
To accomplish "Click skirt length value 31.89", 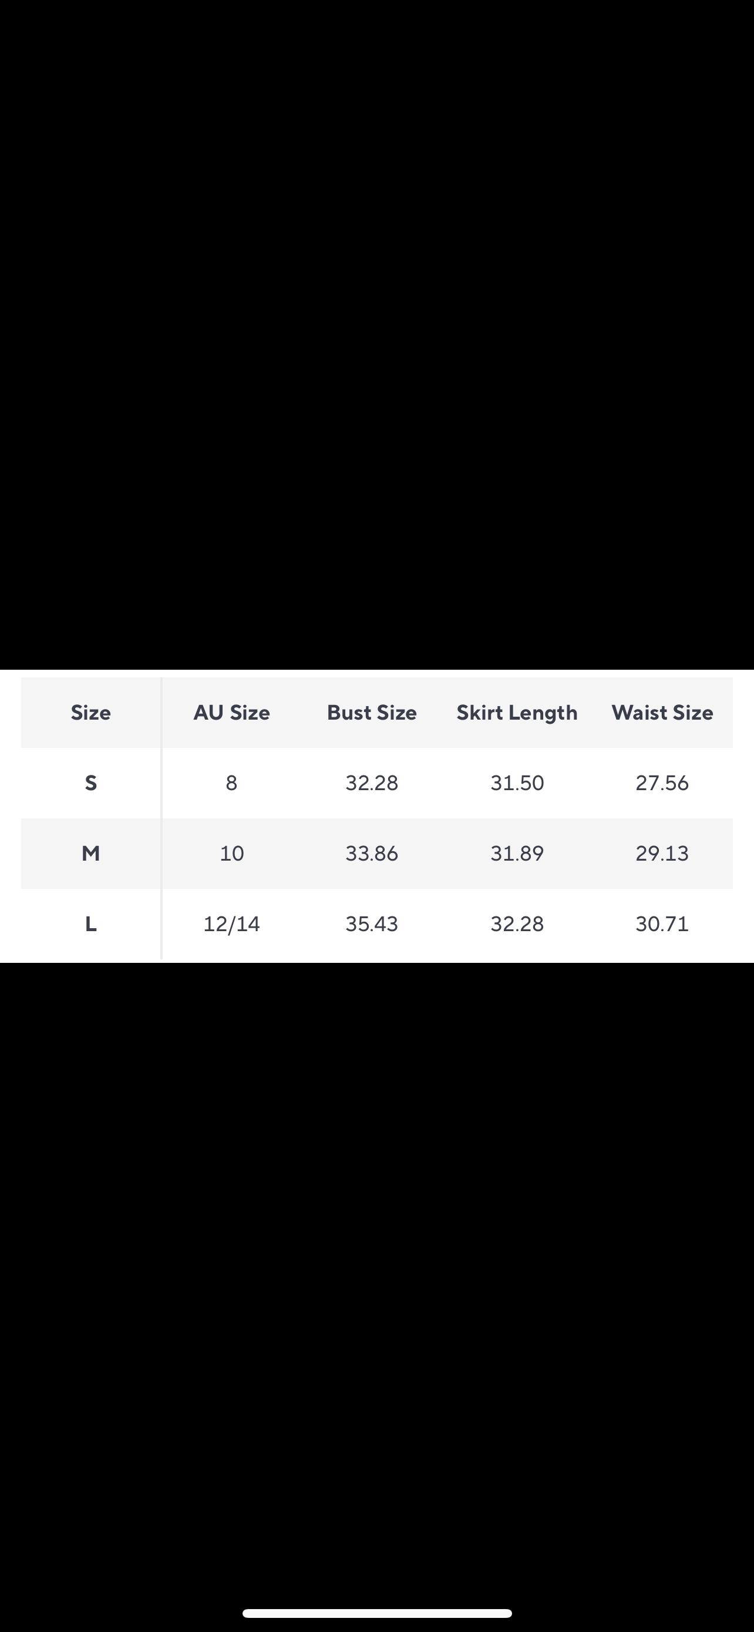I will point(517,854).
